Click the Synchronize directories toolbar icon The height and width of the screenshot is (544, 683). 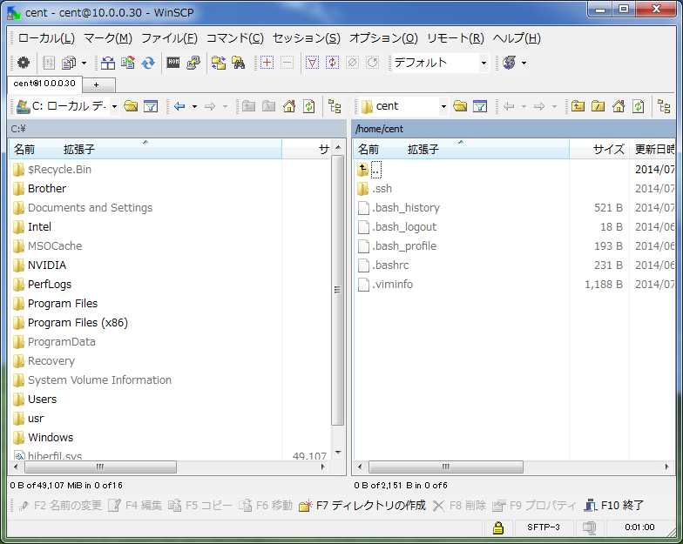pyautogui.click(x=148, y=63)
